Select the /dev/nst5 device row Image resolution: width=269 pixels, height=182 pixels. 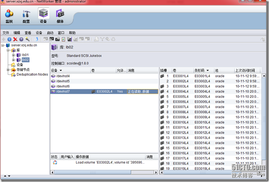(104, 81)
